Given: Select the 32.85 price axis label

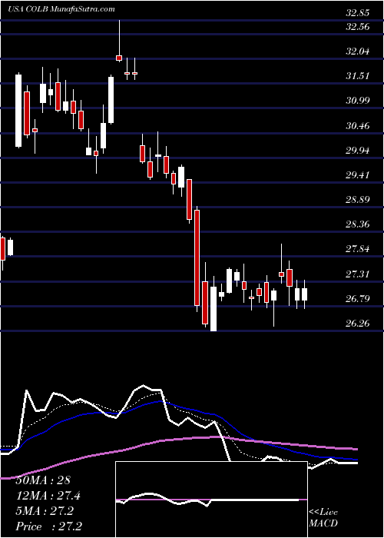Looking at the screenshot, I should pos(358,13).
